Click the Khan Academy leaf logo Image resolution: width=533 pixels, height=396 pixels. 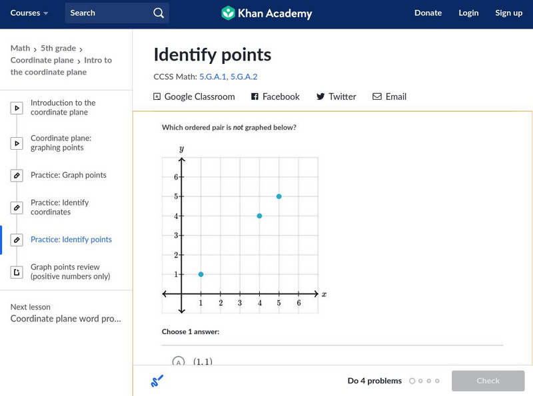(x=229, y=13)
